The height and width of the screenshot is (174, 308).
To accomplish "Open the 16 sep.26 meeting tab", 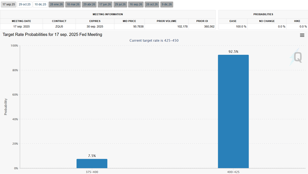I will click(136, 5).
